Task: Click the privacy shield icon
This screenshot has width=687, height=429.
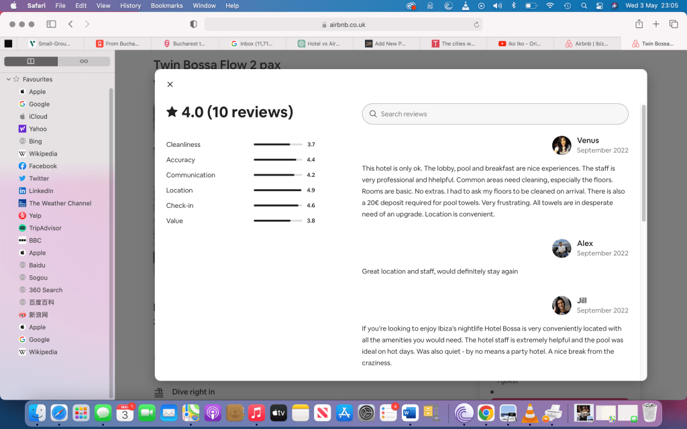Action: pyautogui.click(x=194, y=24)
